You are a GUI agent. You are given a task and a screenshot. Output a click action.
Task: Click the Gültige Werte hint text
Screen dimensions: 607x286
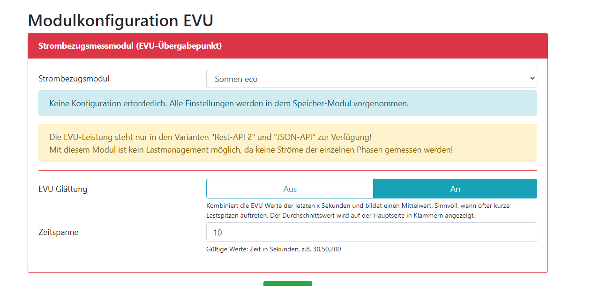273,249
